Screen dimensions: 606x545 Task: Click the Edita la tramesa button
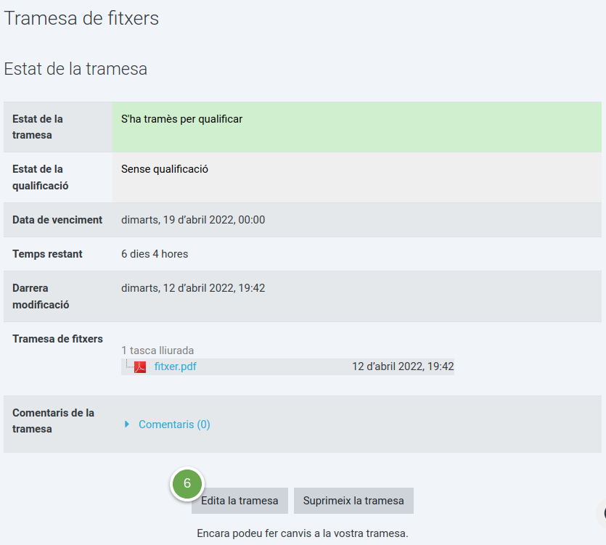click(x=239, y=501)
